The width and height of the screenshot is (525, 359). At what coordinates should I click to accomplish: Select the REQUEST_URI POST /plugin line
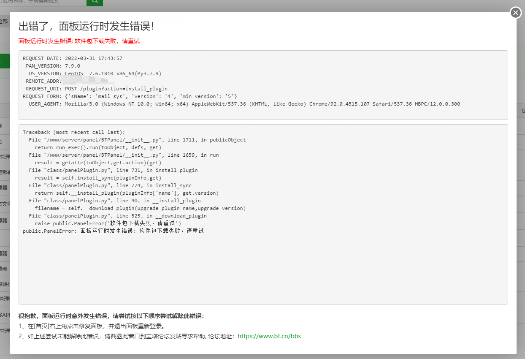tap(97, 89)
